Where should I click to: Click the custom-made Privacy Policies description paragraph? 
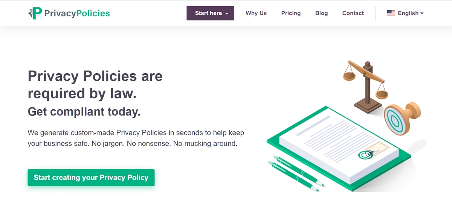(136, 138)
